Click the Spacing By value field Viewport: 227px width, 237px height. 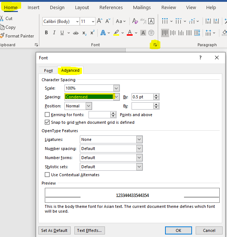pos(142,97)
